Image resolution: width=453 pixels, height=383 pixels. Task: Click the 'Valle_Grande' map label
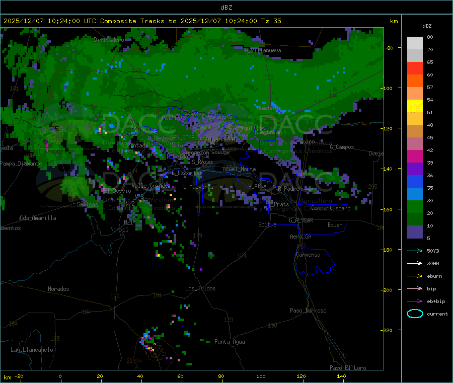tap(149, 186)
